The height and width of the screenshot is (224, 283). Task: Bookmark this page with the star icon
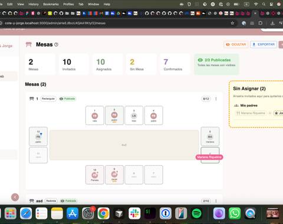coord(232,23)
